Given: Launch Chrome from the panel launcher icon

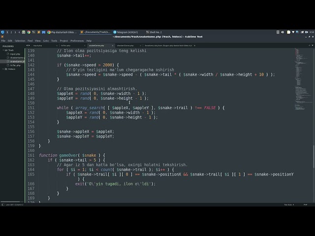Looking at the screenshot, I should [29, 32].
